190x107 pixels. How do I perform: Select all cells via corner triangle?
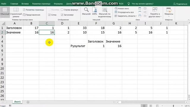click(x=3, y=23)
